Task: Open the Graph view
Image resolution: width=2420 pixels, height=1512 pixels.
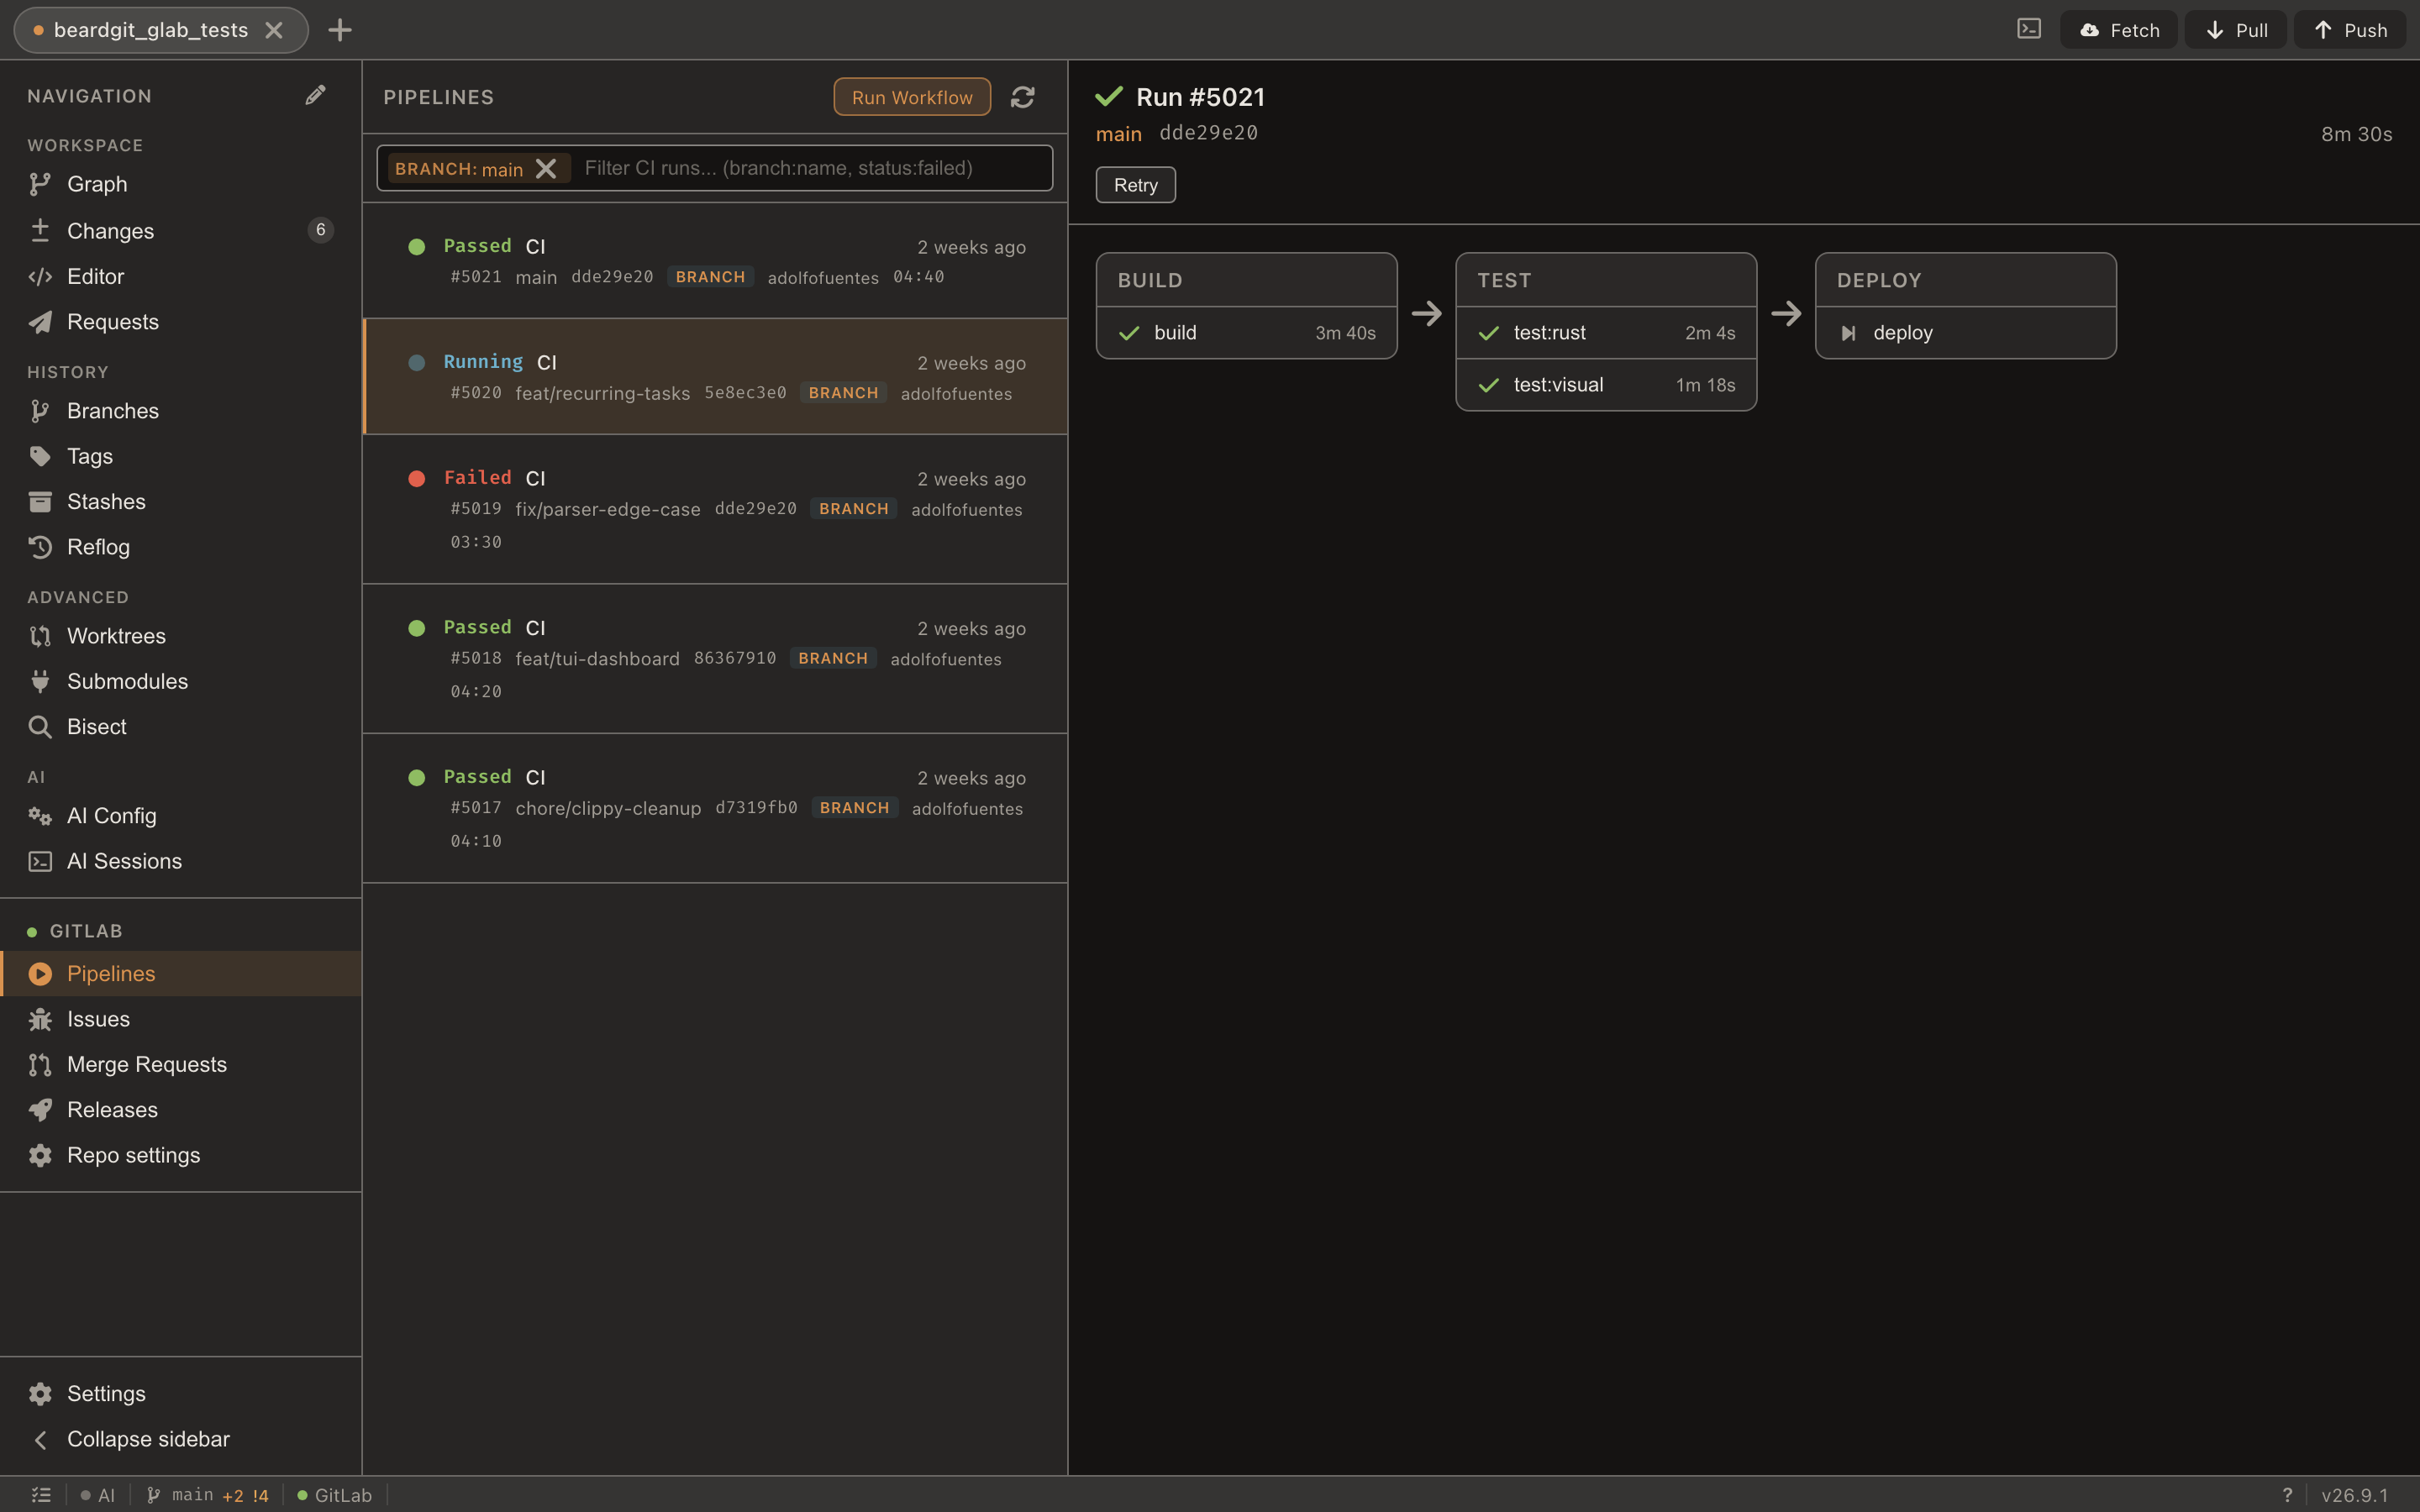Action: pyautogui.click(x=181, y=184)
